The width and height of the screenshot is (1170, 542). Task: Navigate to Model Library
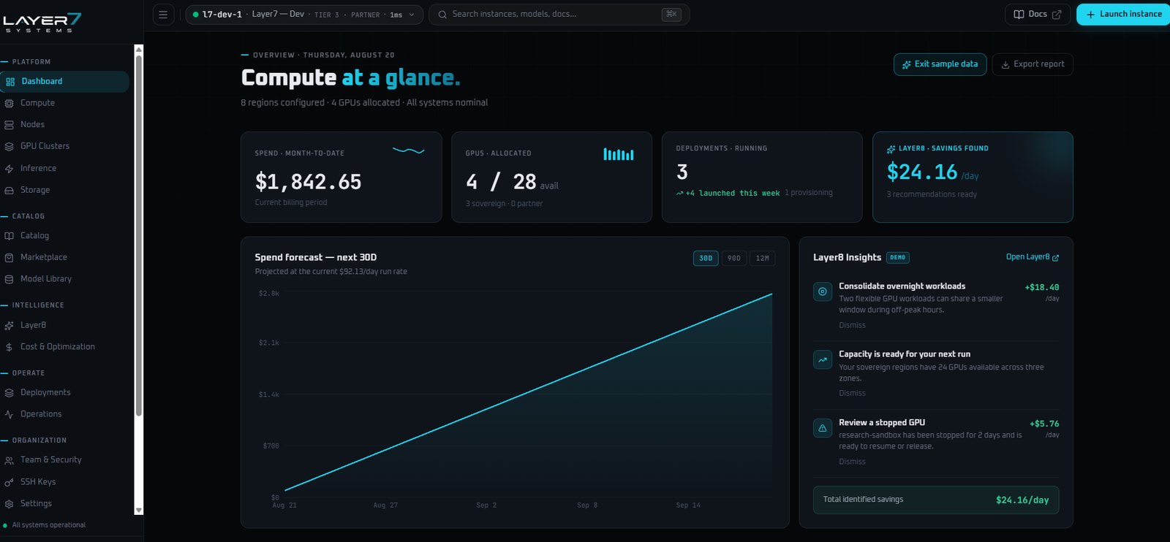pyautogui.click(x=64, y=279)
